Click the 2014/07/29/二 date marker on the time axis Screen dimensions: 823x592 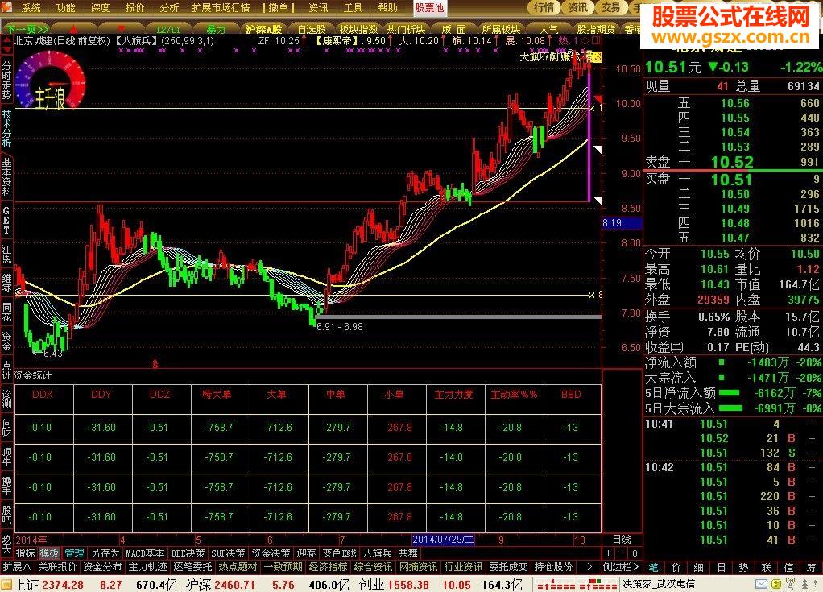443,540
